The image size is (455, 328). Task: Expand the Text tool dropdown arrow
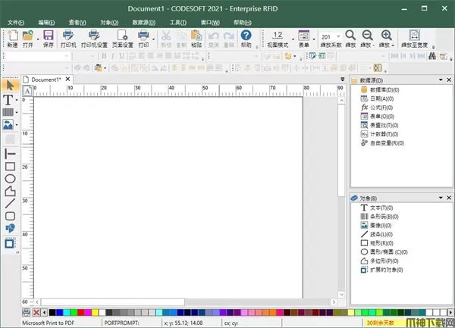click(17, 99)
